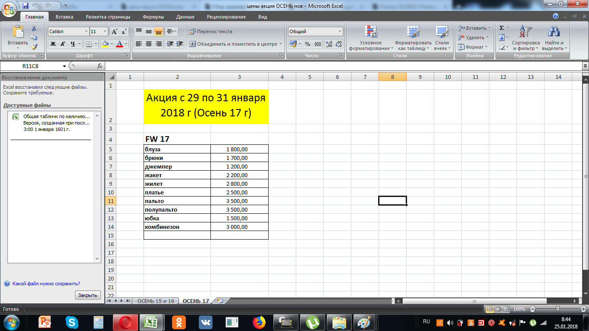Click the AutoSum sigma icon

click(x=501, y=28)
